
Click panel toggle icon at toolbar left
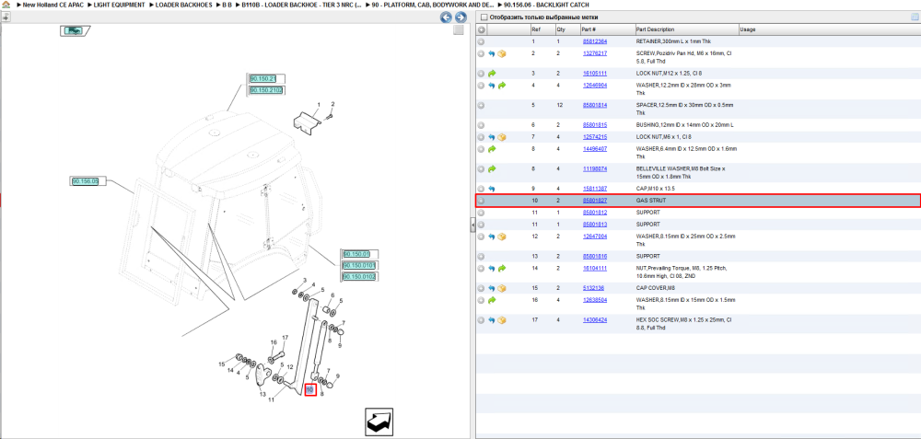(6, 17)
